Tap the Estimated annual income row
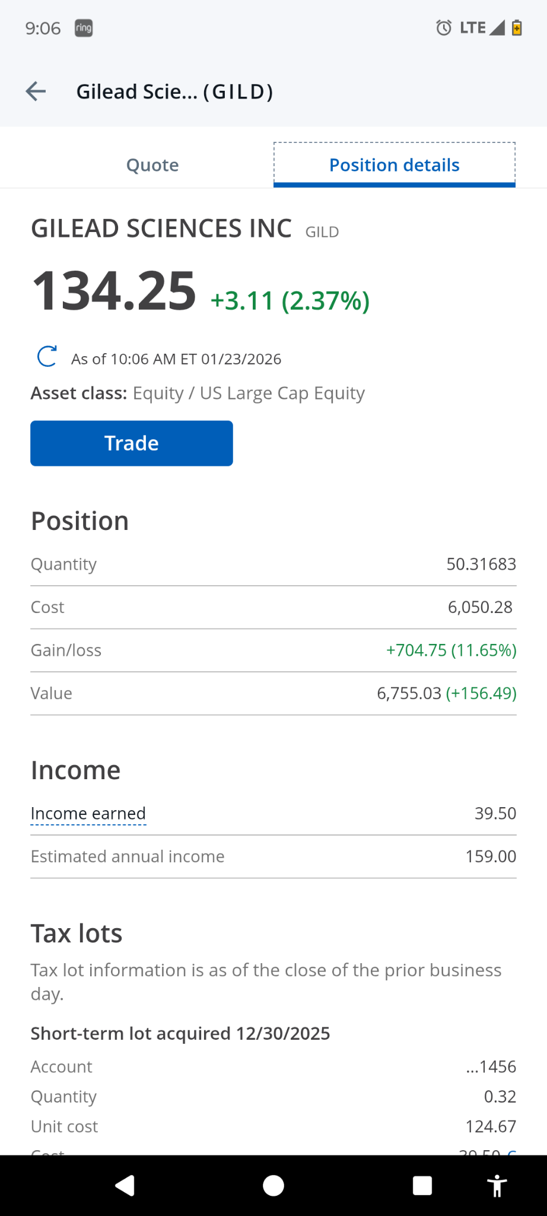The height and width of the screenshot is (1216, 547). tap(273, 857)
